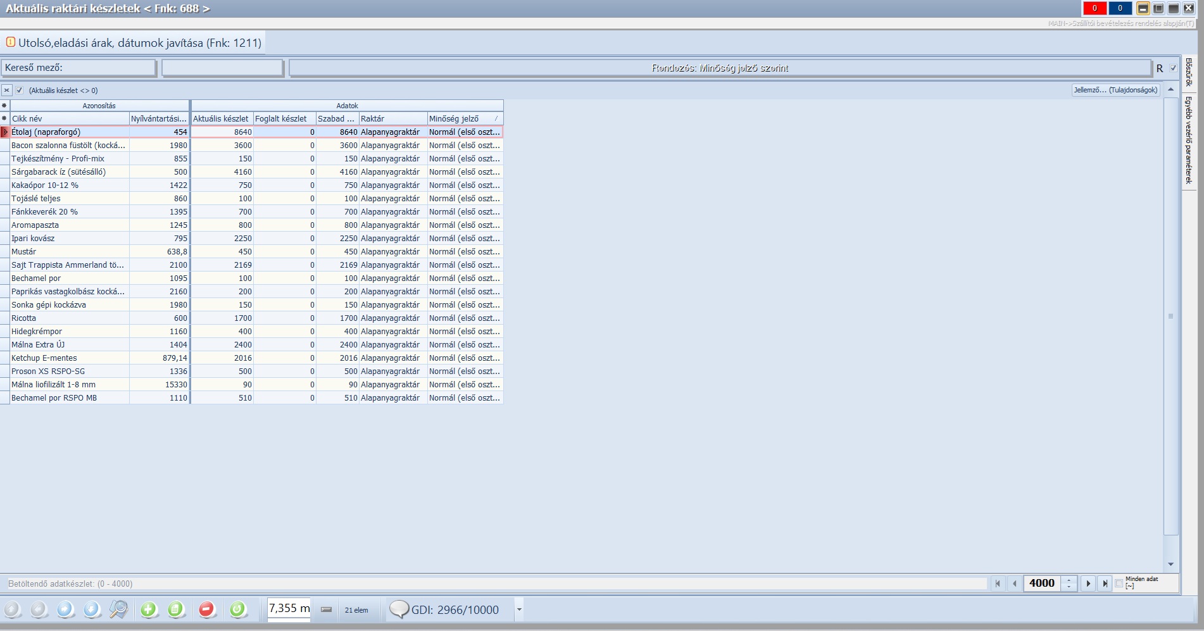
Task: Click the red counter box showing 0
Action: point(1094,8)
